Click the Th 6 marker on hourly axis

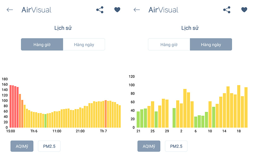(34, 131)
